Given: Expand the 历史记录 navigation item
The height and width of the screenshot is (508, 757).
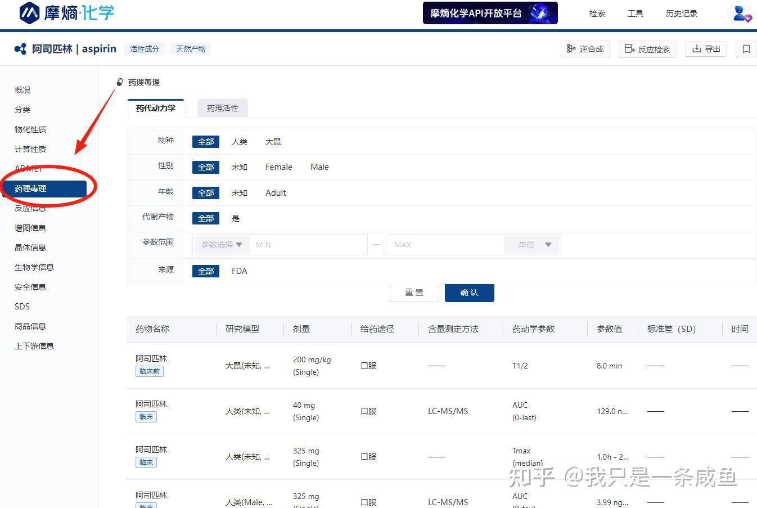Looking at the screenshot, I should pyautogui.click(x=681, y=14).
